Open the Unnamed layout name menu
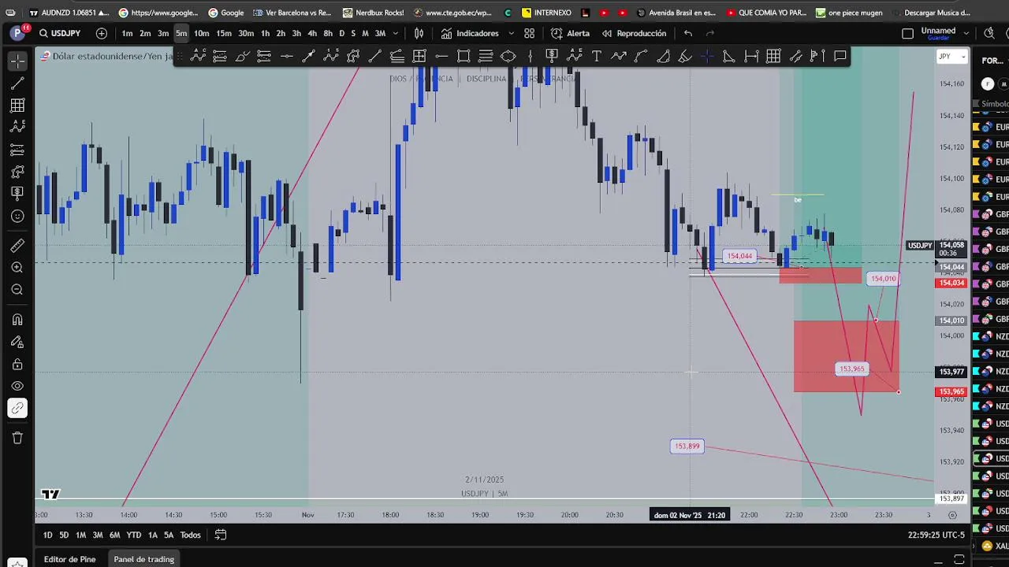Image resolution: width=1009 pixels, height=567 pixels. [x=938, y=33]
